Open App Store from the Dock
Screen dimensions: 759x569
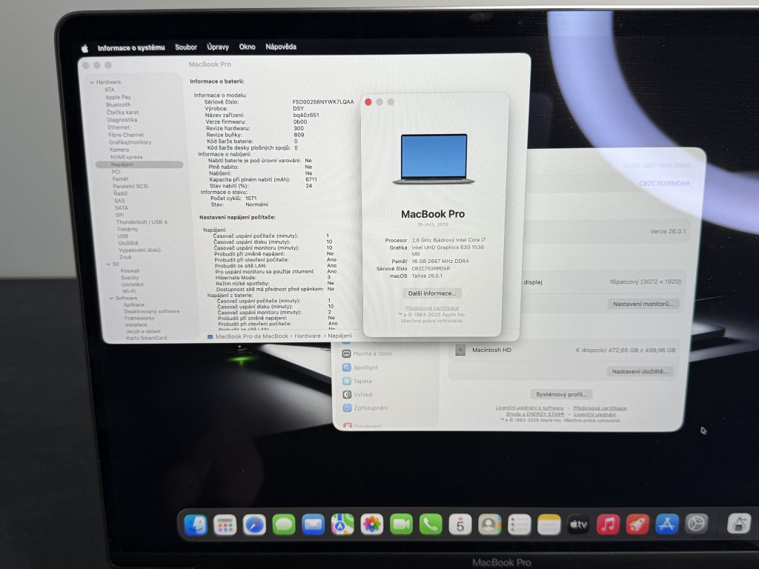666,524
